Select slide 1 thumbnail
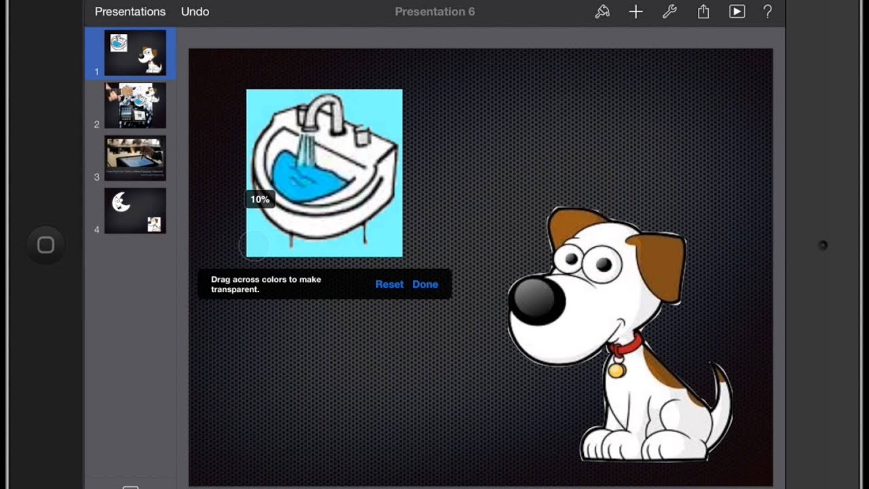This screenshot has width=869, height=489. (x=135, y=52)
